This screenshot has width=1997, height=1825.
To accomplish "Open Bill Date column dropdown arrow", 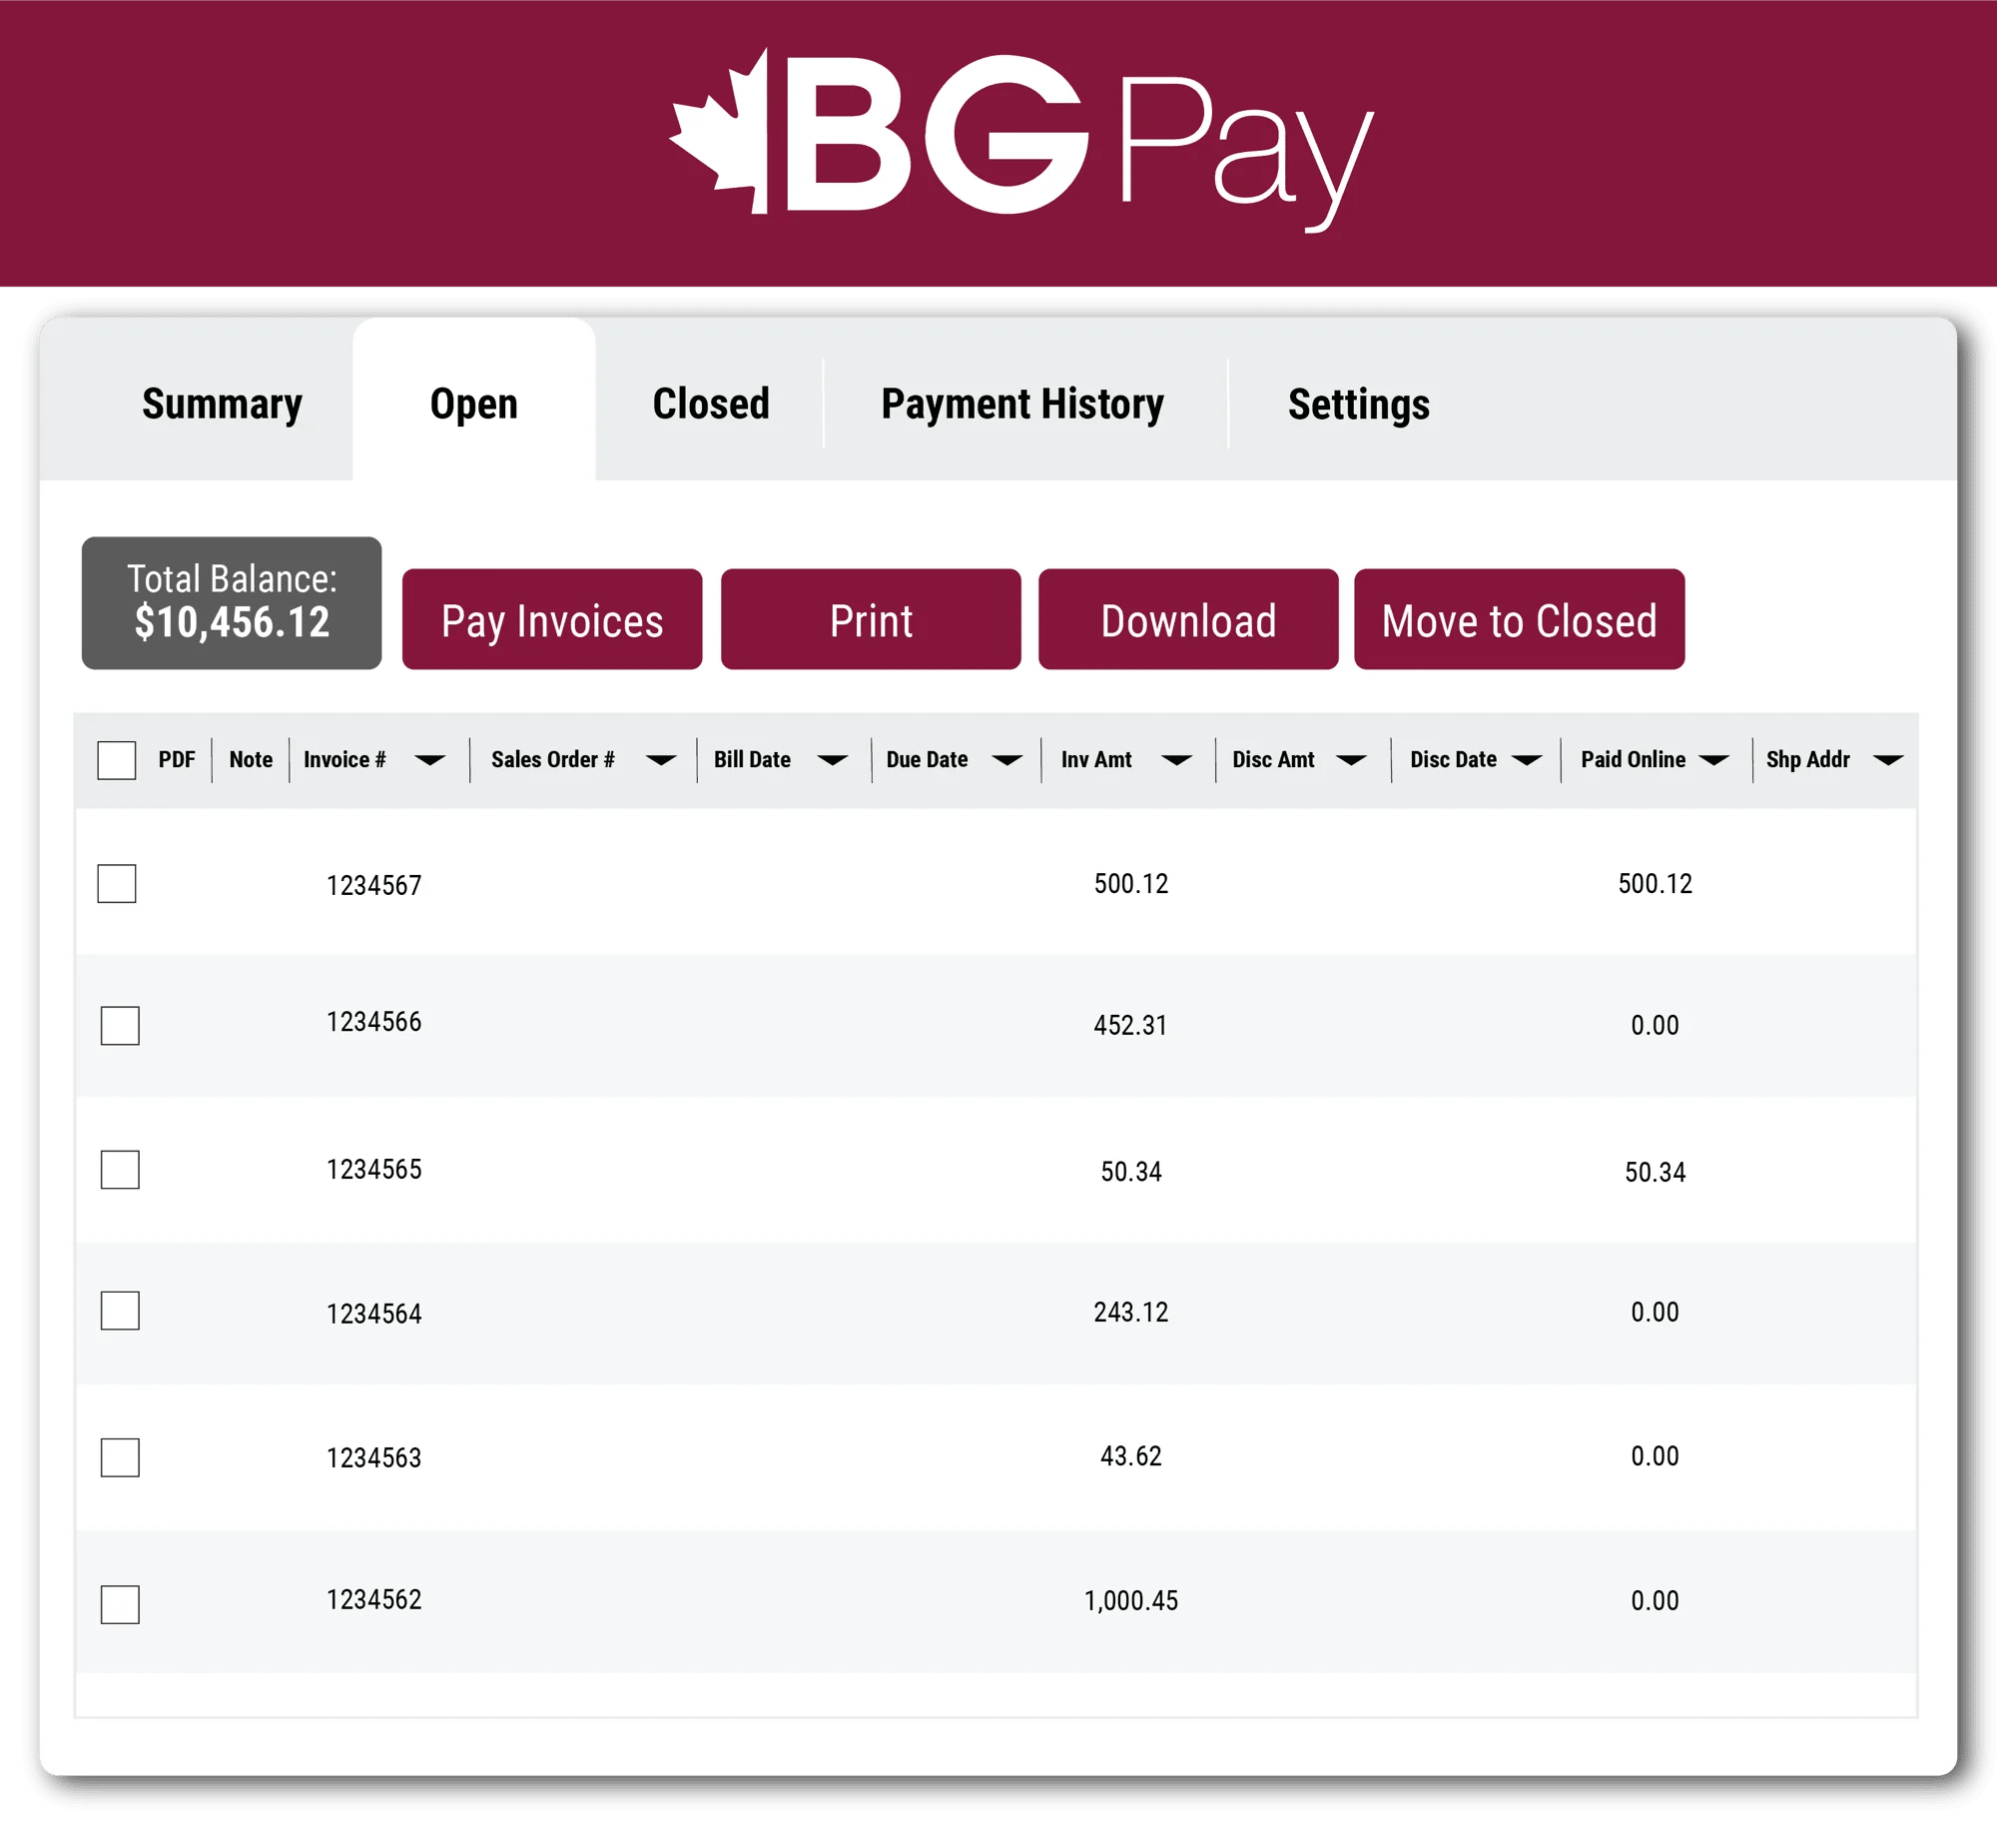I will click(833, 760).
